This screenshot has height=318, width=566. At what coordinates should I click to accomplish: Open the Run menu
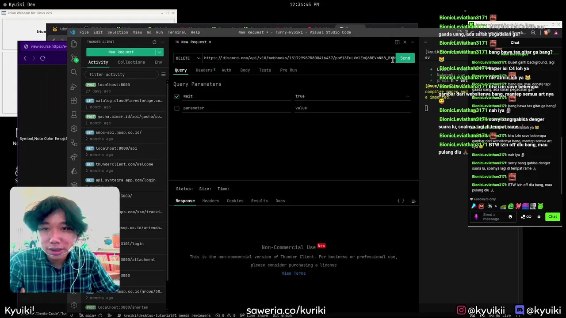tap(159, 32)
